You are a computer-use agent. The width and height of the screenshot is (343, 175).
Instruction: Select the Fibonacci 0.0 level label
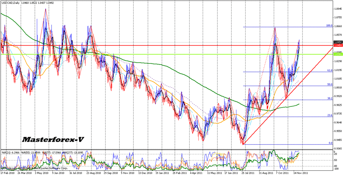click(x=331, y=143)
